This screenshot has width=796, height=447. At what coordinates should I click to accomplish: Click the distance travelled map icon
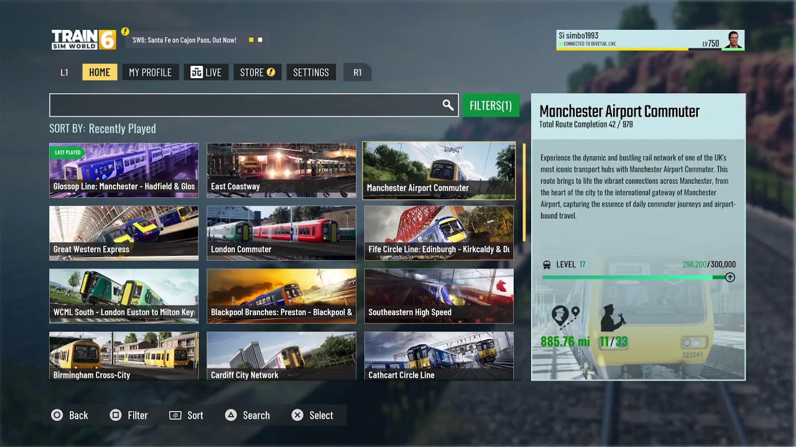tap(565, 317)
